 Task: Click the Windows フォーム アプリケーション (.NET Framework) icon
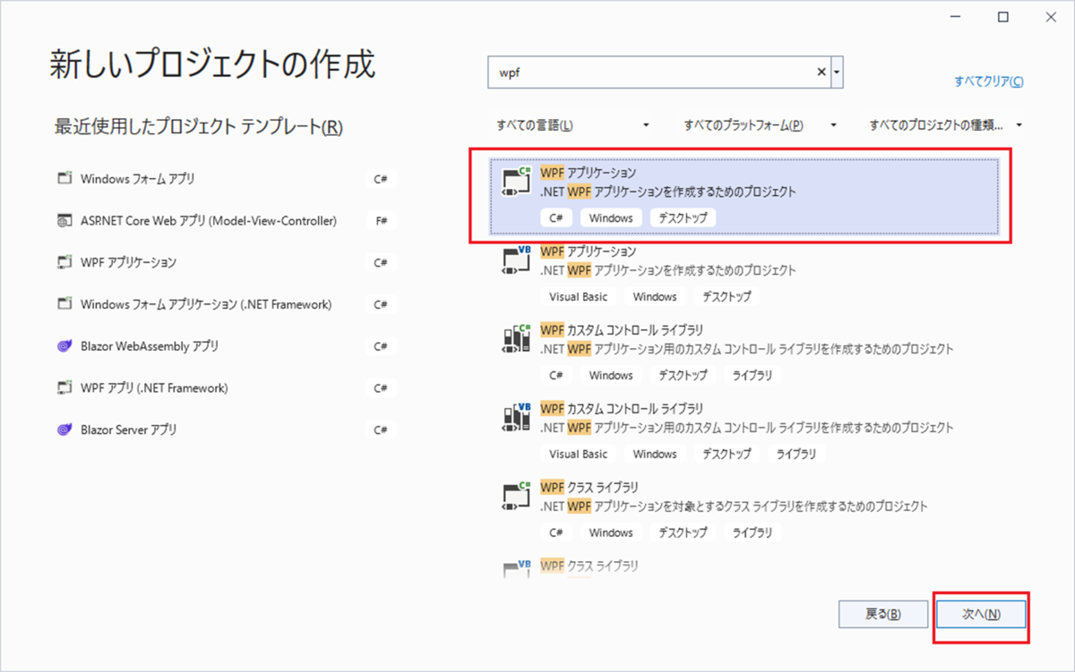click(64, 304)
